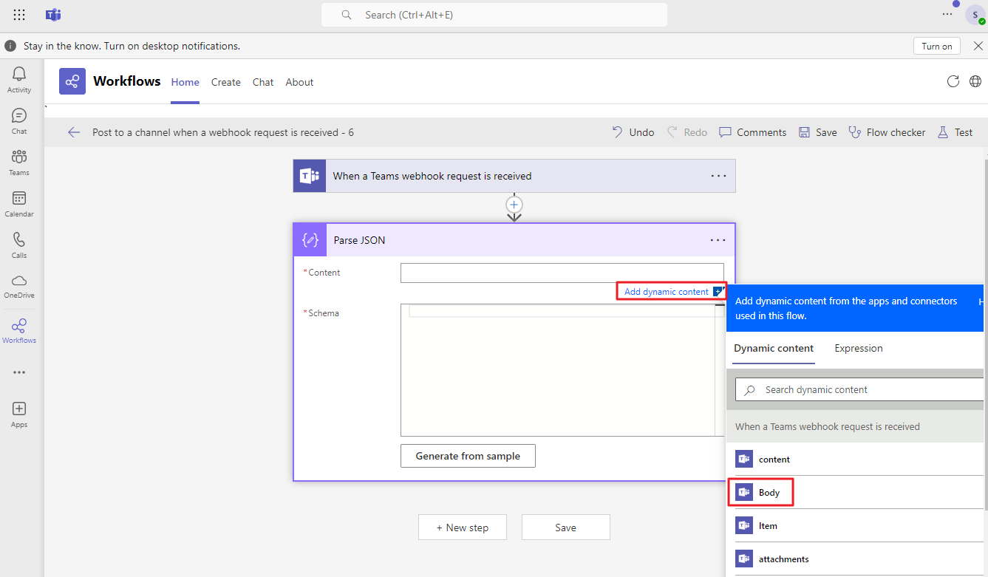This screenshot has width=988, height=577.
Task: Switch to the Home tab
Action: click(x=185, y=82)
